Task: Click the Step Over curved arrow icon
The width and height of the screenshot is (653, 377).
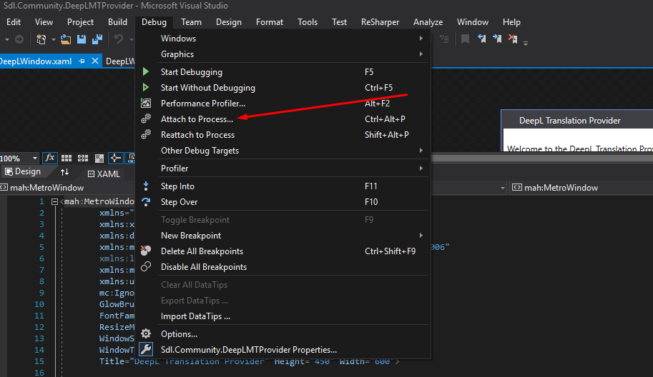Action: (146, 201)
